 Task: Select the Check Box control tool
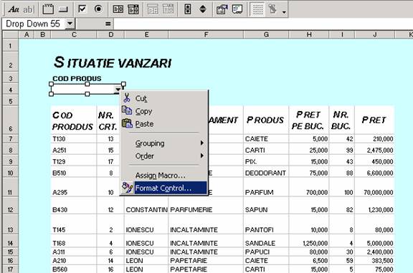pyautogui.click(x=82, y=9)
